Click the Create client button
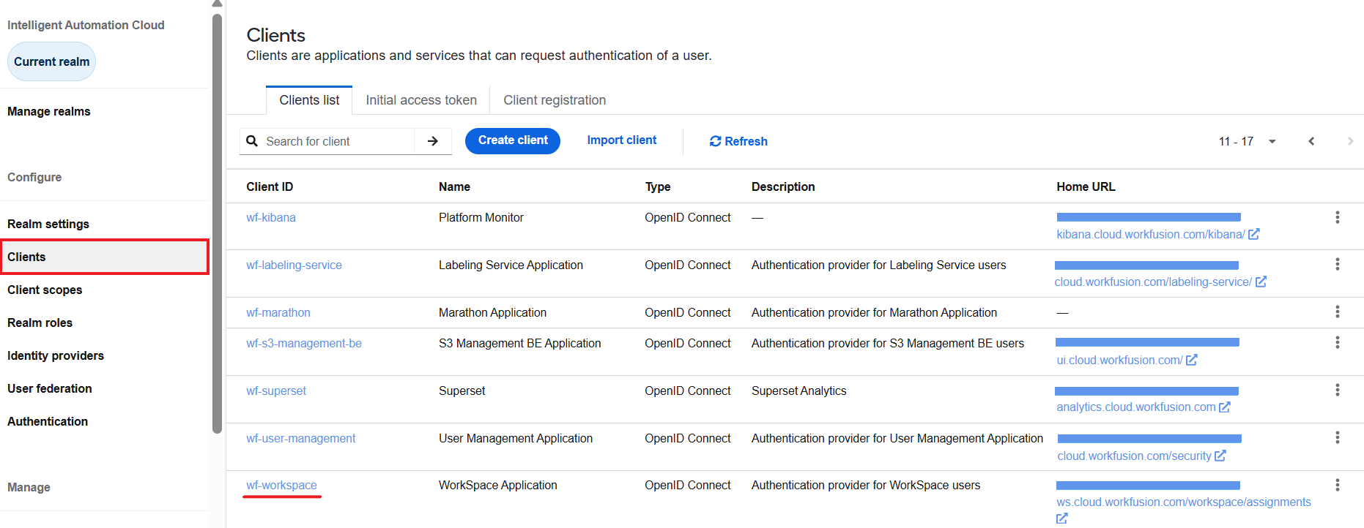Viewport: 1364px width, 528px height. [x=513, y=140]
